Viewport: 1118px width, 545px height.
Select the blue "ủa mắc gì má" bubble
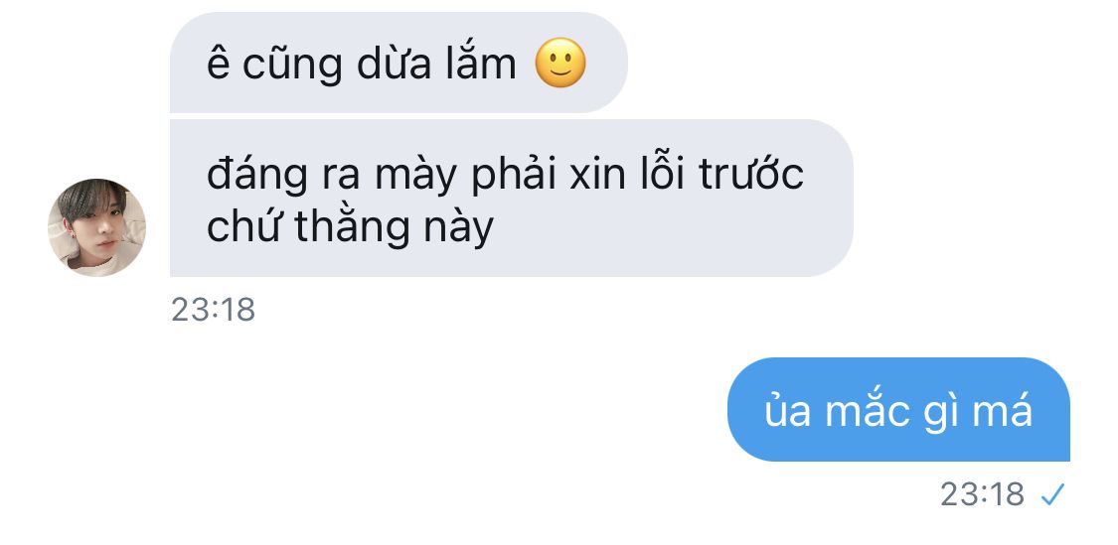coord(898,410)
